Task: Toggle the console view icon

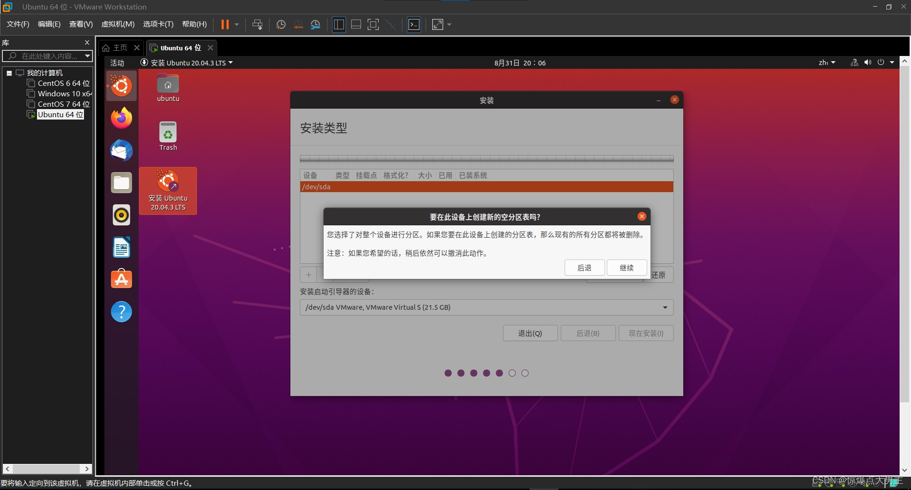Action: (414, 25)
